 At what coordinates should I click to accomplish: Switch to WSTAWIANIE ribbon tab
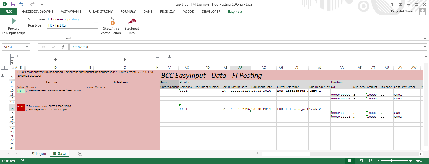click(x=71, y=11)
